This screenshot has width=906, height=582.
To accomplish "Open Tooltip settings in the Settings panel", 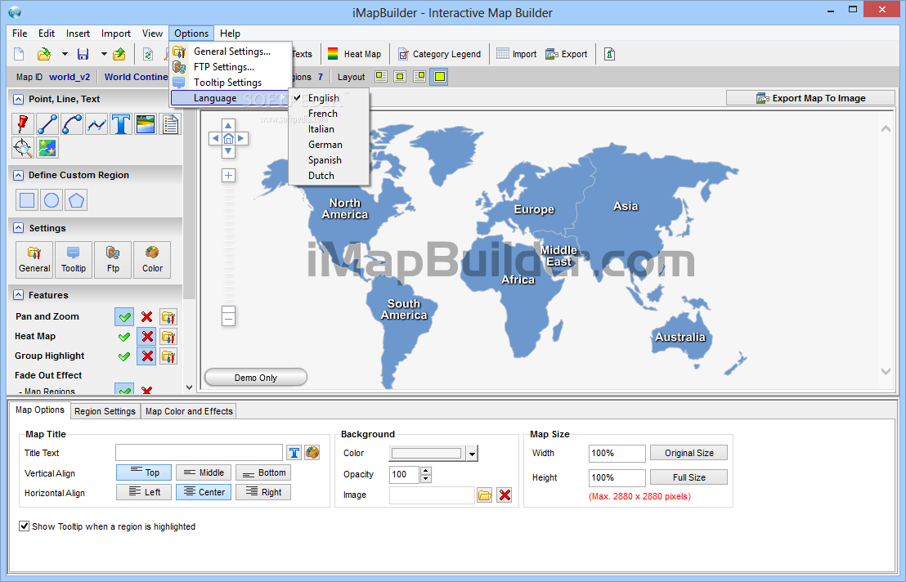I will [74, 260].
